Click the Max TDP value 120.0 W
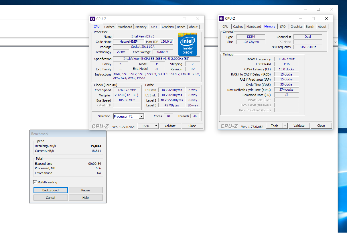 point(167,41)
